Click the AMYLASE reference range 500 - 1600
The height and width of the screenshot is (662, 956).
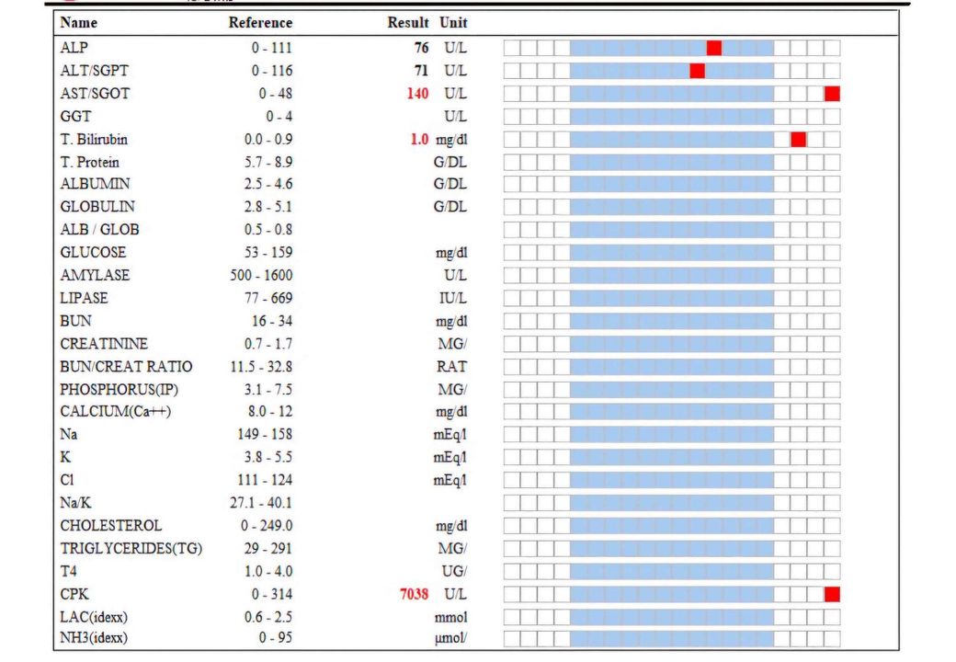[260, 275]
